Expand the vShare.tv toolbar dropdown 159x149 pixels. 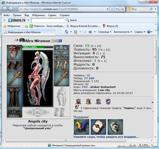28,20
